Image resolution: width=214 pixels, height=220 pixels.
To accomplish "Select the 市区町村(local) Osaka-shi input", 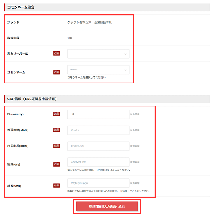I will [98, 146].
